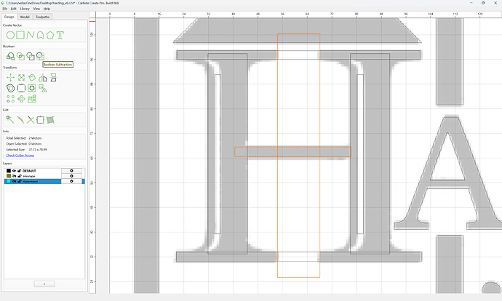Toggle visibility of the Inkscape layer
502x301 pixels.
click(14, 176)
